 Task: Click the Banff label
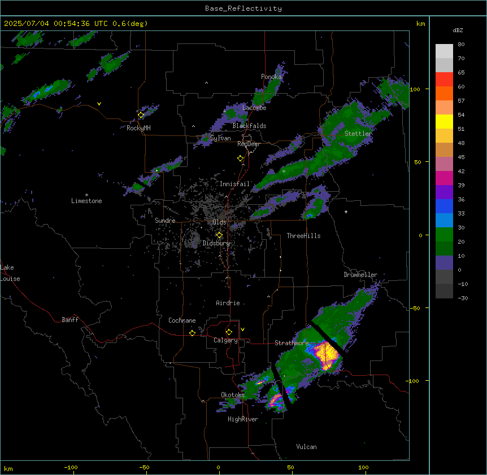coord(70,320)
